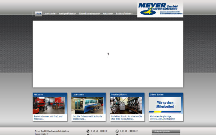The width and height of the screenshot is (216, 135).
Task: Click the fax number 0 64 61 - 80 83 22
Action: [x=129, y=131]
